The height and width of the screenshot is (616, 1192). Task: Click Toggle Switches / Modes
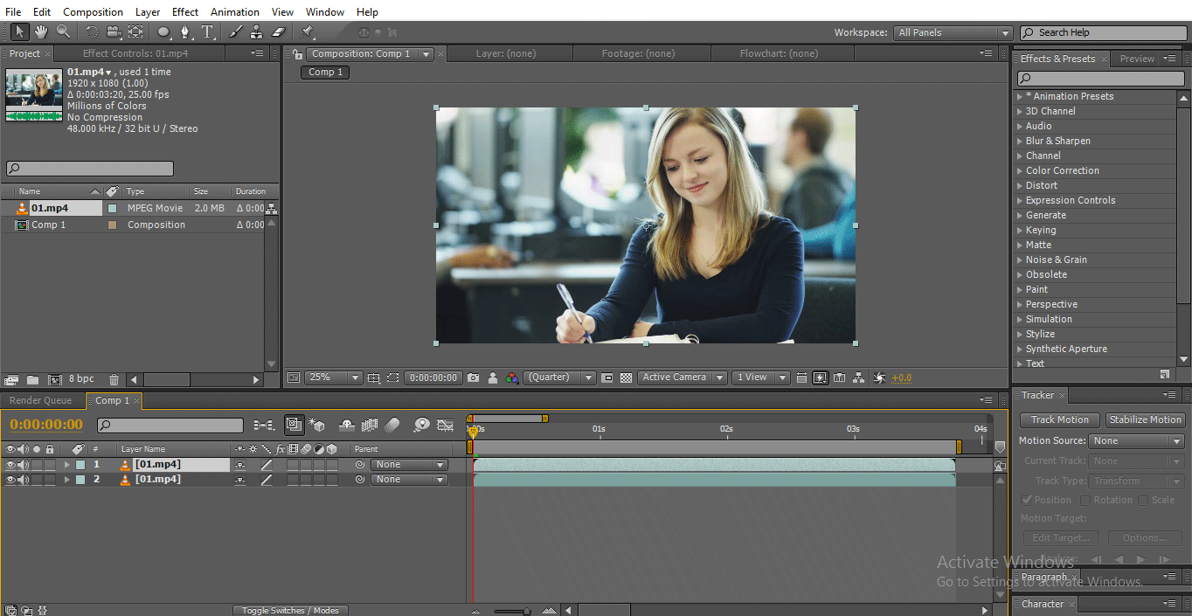point(290,610)
